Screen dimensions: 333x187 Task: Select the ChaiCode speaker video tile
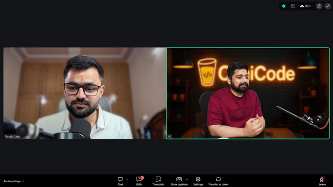pos(248,93)
